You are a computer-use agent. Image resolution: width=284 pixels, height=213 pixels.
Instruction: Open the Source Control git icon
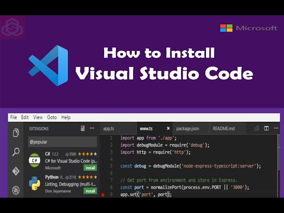(16, 171)
